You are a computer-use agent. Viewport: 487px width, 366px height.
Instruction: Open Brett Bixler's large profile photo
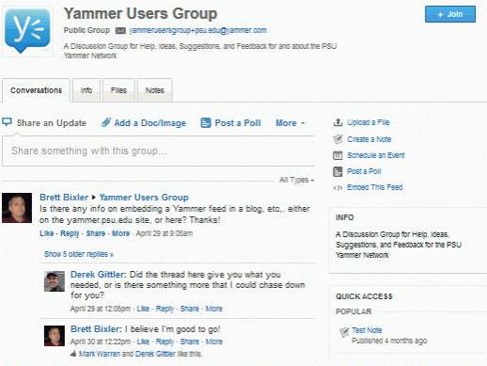pyautogui.click(x=17, y=208)
